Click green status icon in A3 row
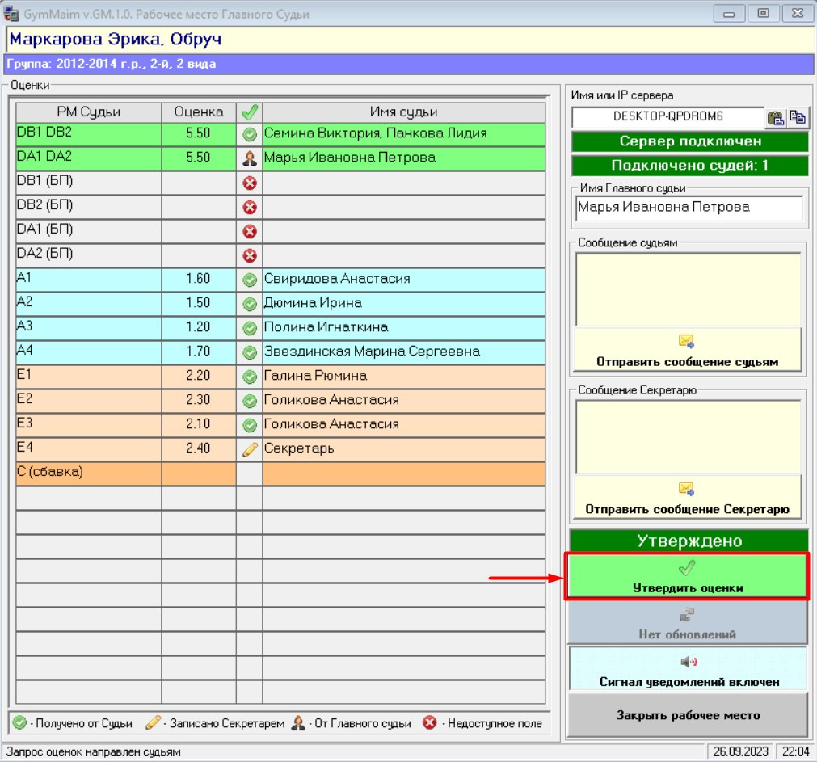This screenshot has width=817, height=762. tap(250, 328)
